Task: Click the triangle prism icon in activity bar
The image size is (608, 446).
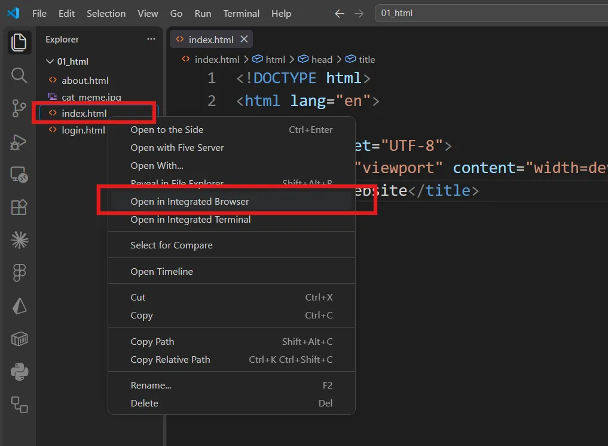Action: click(19, 306)
